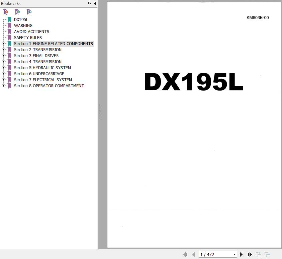Select Section 5 HYDRAULIC SYSTEM bookmark
The height and width of the screenshot is (259, 282).
pyautogui.click(x=42, y=68)
